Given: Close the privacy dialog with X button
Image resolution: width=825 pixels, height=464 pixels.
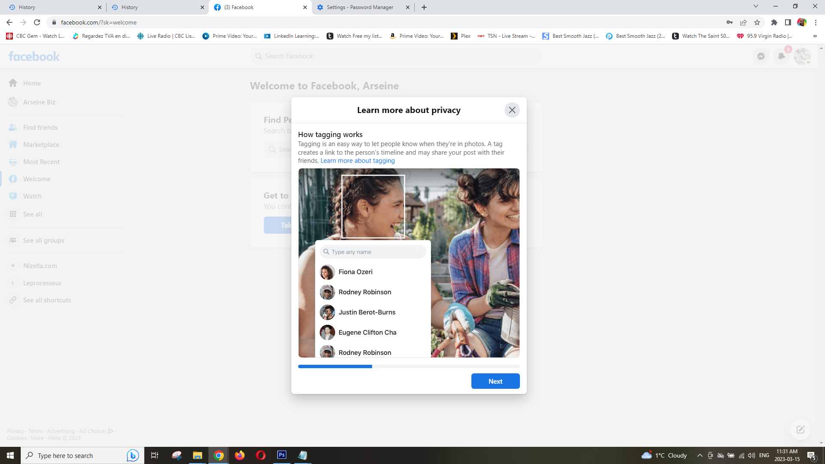Looking at the screenshot, I should click(x=512, y=110).
